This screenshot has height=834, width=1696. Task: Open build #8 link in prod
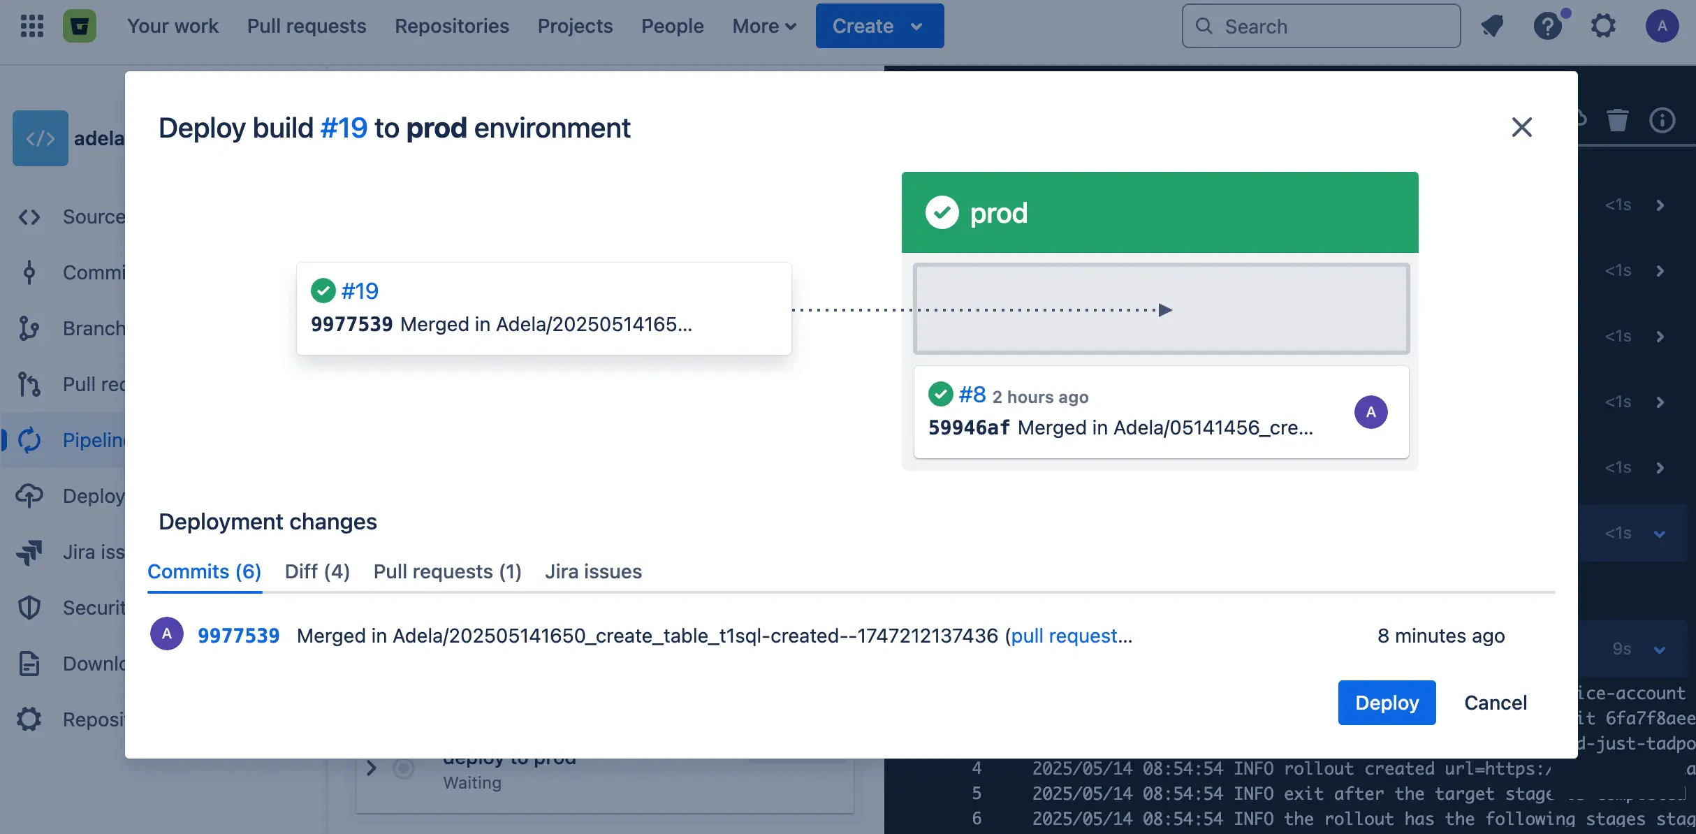(x=972, y=395)
